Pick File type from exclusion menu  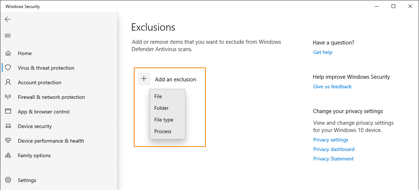[x=163, y=120]
